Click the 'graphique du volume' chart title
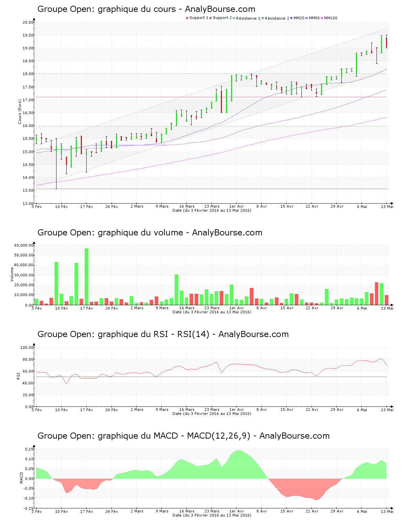This screenshot has height=525, width=406. pyautogui.click(x=150, y=233)
